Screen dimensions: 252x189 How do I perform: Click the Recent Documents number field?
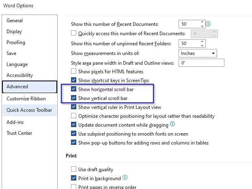pos(188,24)
